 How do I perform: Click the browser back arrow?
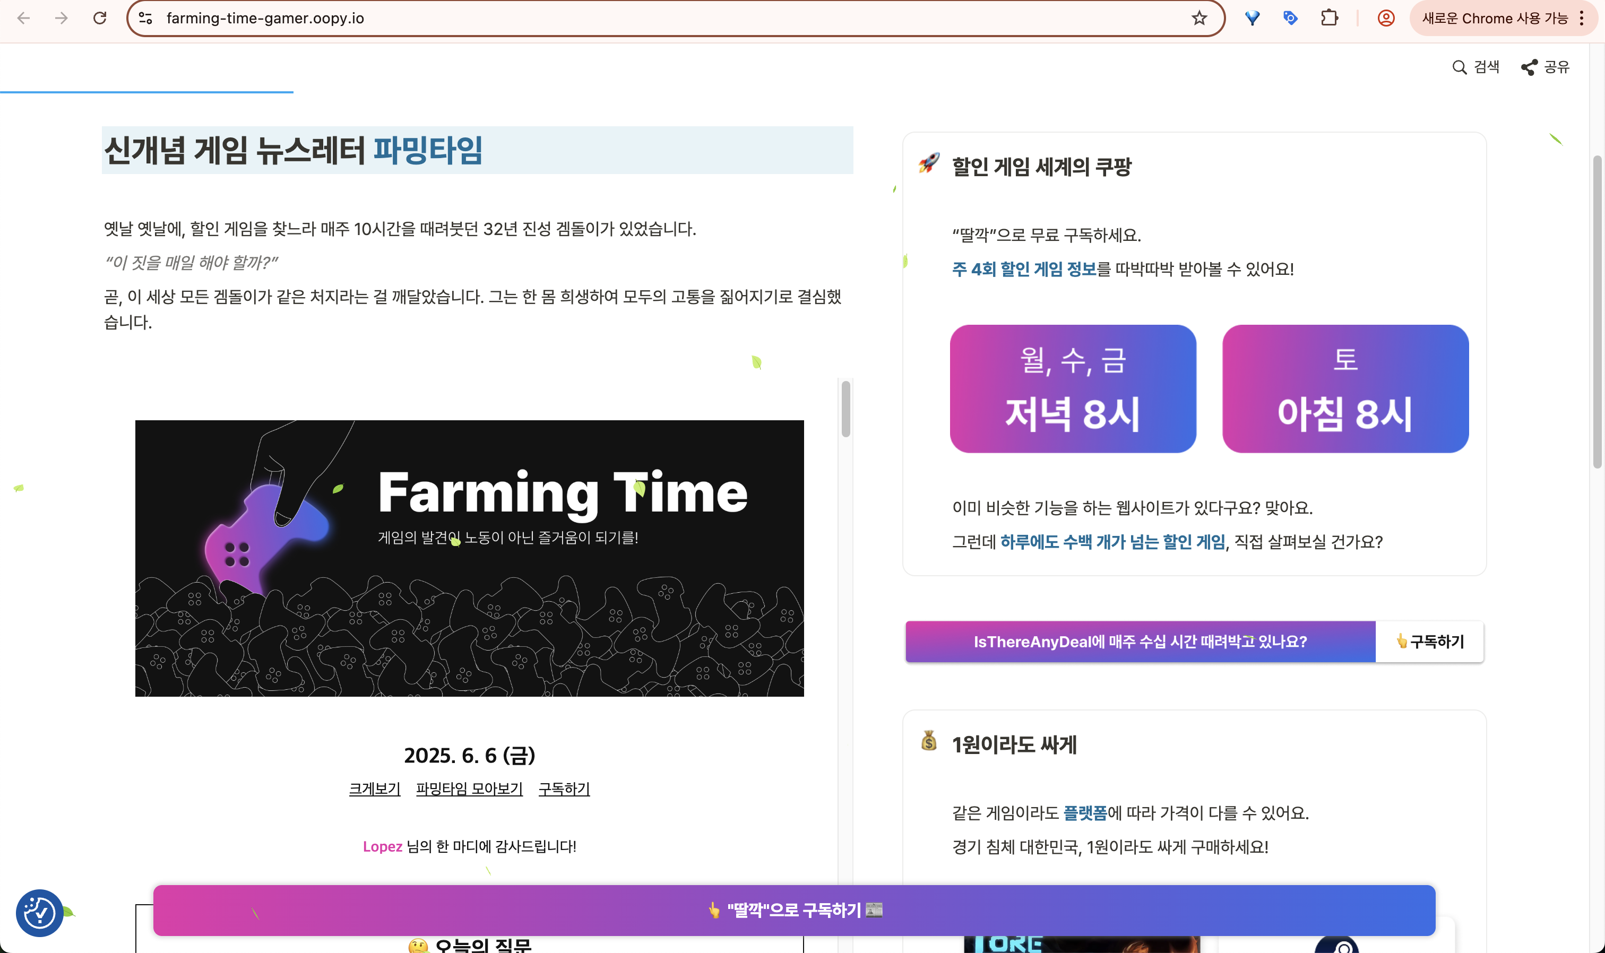pyautogui.click(x=24, y=18)
